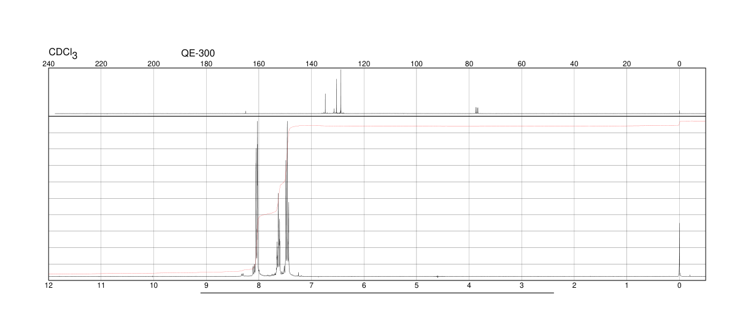Select the 180 tick on carbon axis
This screenshot has height=324, width=751.
(x=206, y=64)
